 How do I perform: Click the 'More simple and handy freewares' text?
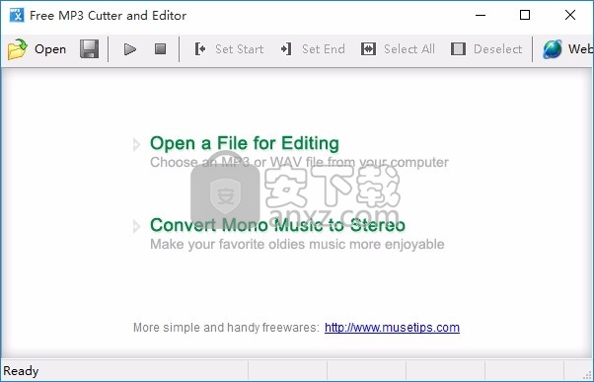click(227, 328)
